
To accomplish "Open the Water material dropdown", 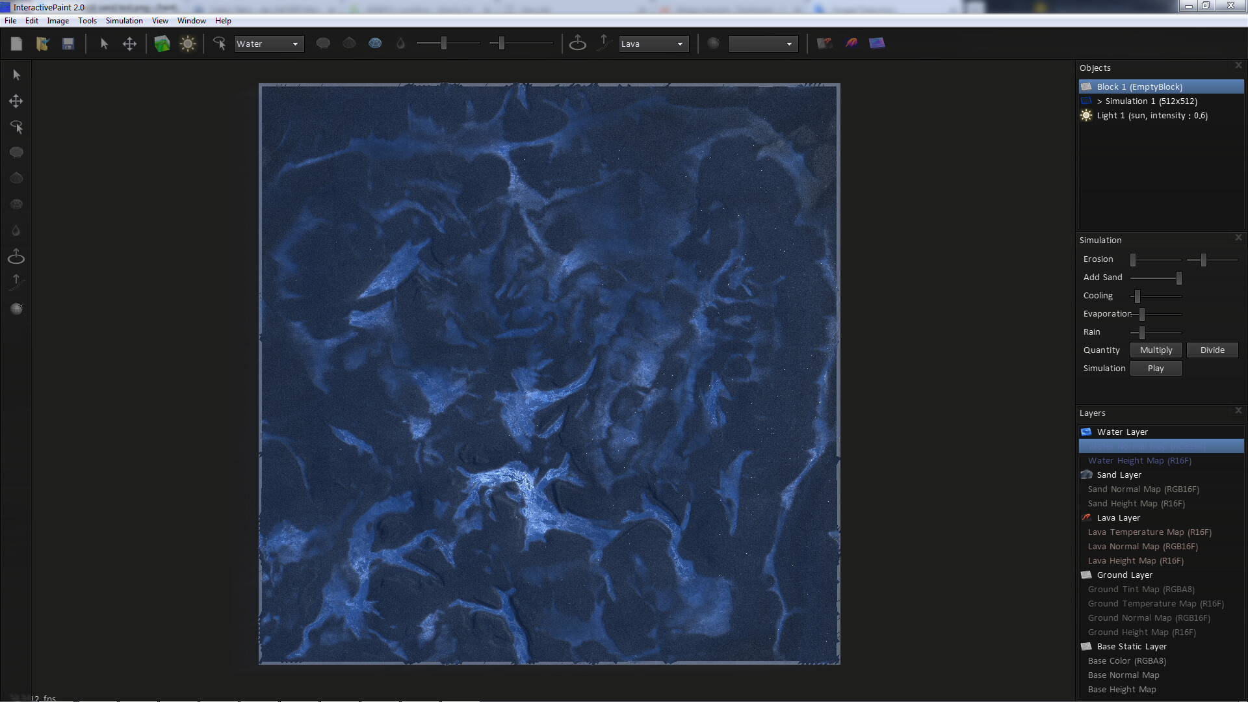I will (x=268, y=44).
